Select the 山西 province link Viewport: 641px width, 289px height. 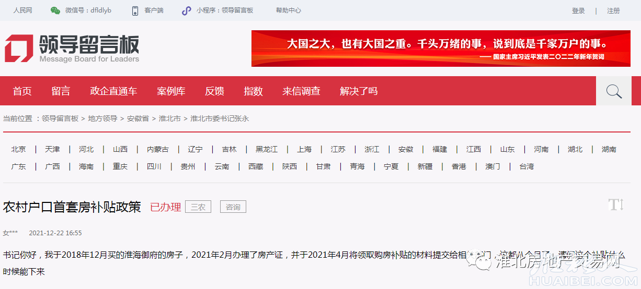click(x=120, y=149)
